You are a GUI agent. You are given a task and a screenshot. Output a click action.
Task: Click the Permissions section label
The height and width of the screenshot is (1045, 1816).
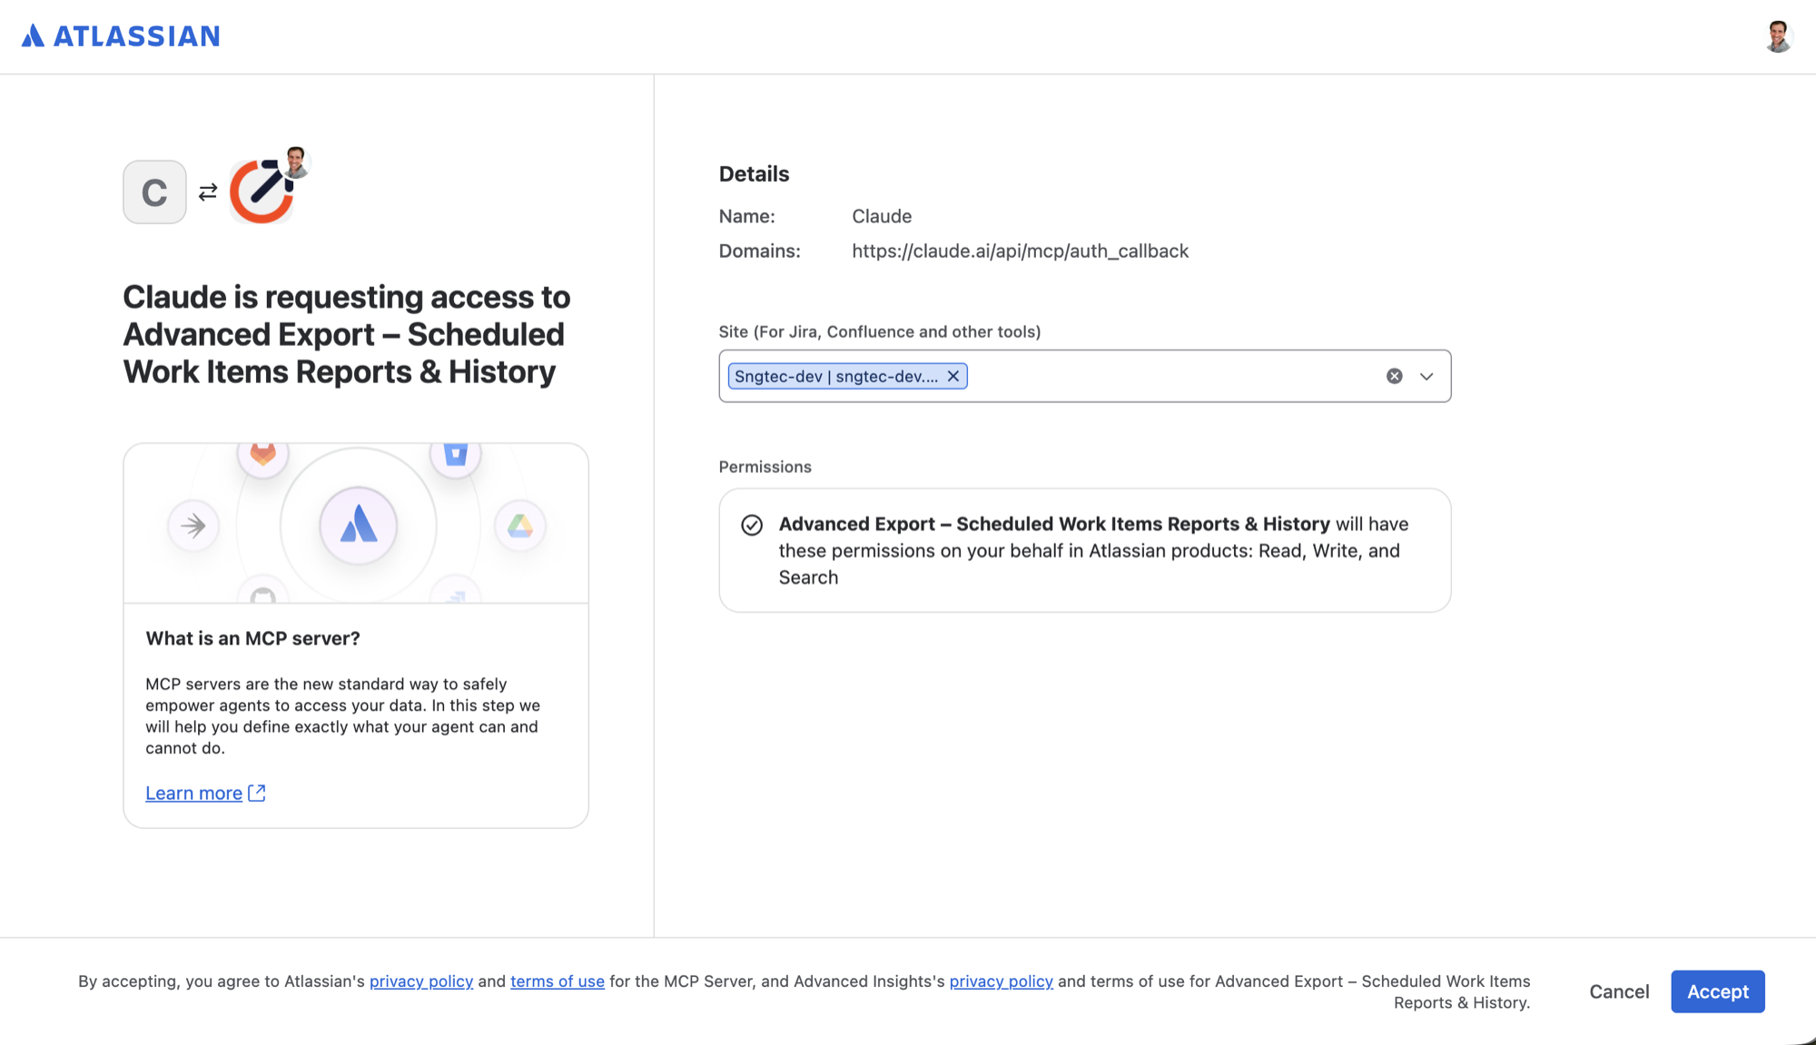pyautogui.click(x=765, y=467)
